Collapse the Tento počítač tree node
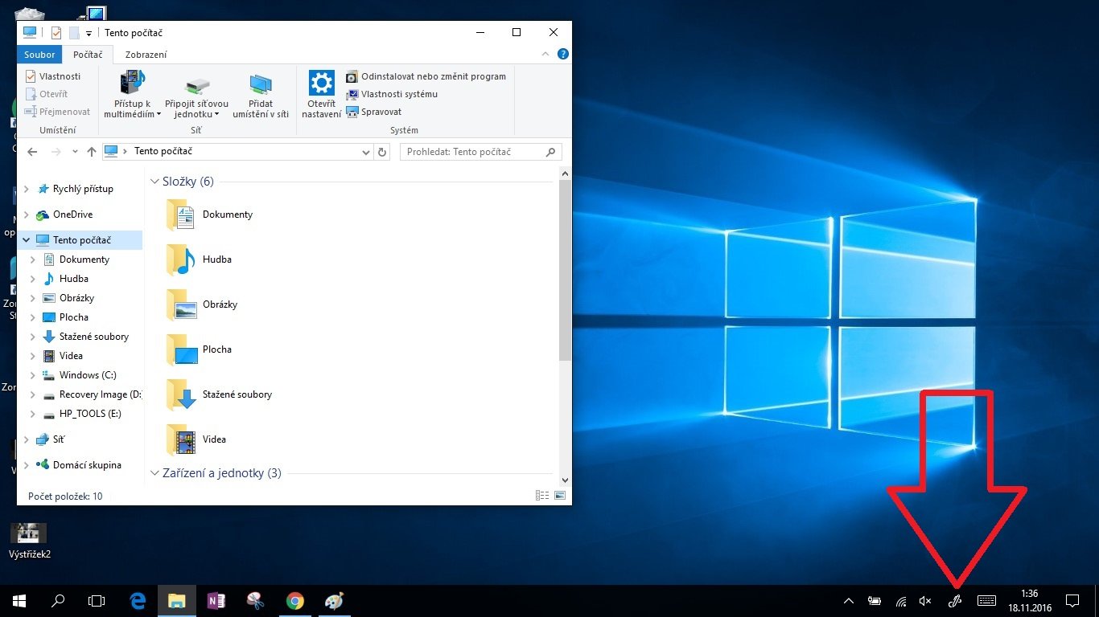1099x617 pixels. point(27,240)
